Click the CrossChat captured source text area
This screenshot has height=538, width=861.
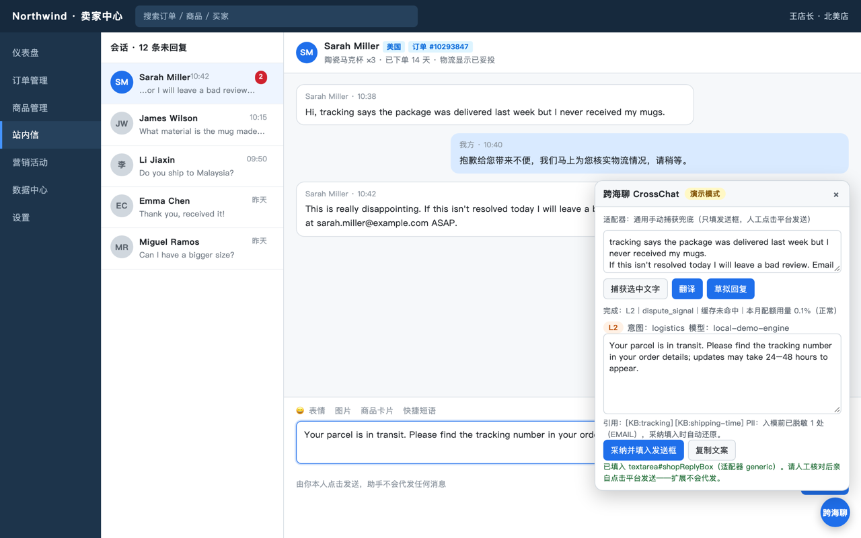tap(722, 252)
